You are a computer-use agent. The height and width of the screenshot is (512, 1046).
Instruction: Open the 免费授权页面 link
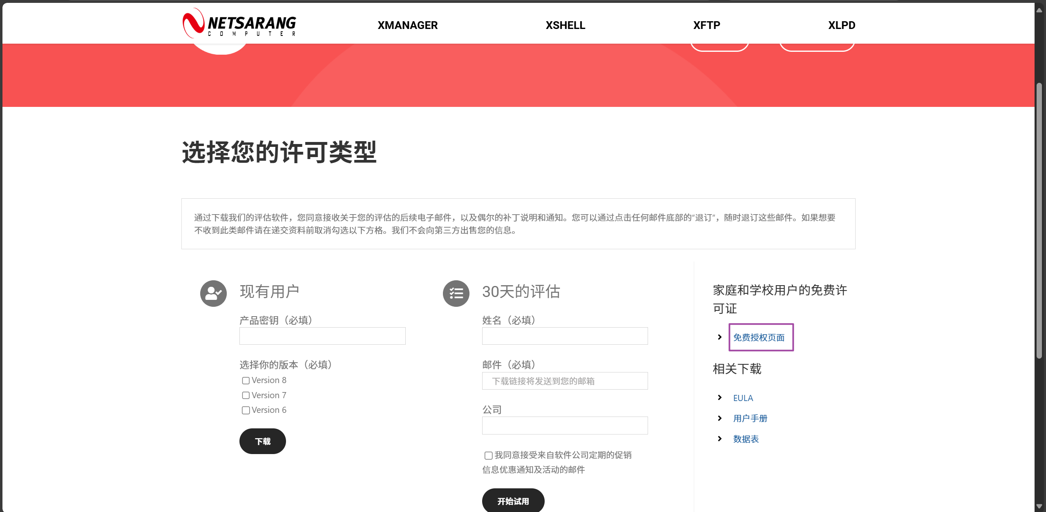click(759, 337)
